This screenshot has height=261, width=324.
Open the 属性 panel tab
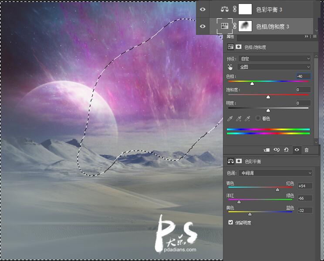[x=230, y=37]
